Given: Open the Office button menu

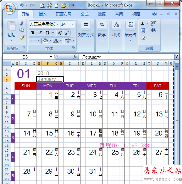Looking at the screenshot, I should pyautogui.click(x=9, y=9).
